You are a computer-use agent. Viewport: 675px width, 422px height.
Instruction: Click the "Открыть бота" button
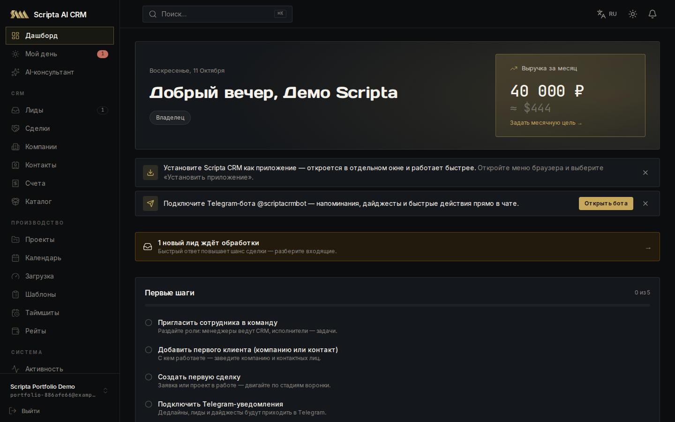(x=606, y=203)
